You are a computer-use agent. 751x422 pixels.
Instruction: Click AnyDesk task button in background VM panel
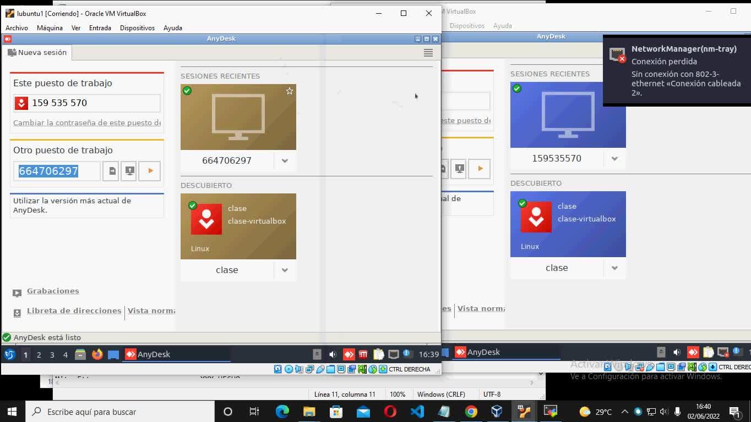(507, 352)
